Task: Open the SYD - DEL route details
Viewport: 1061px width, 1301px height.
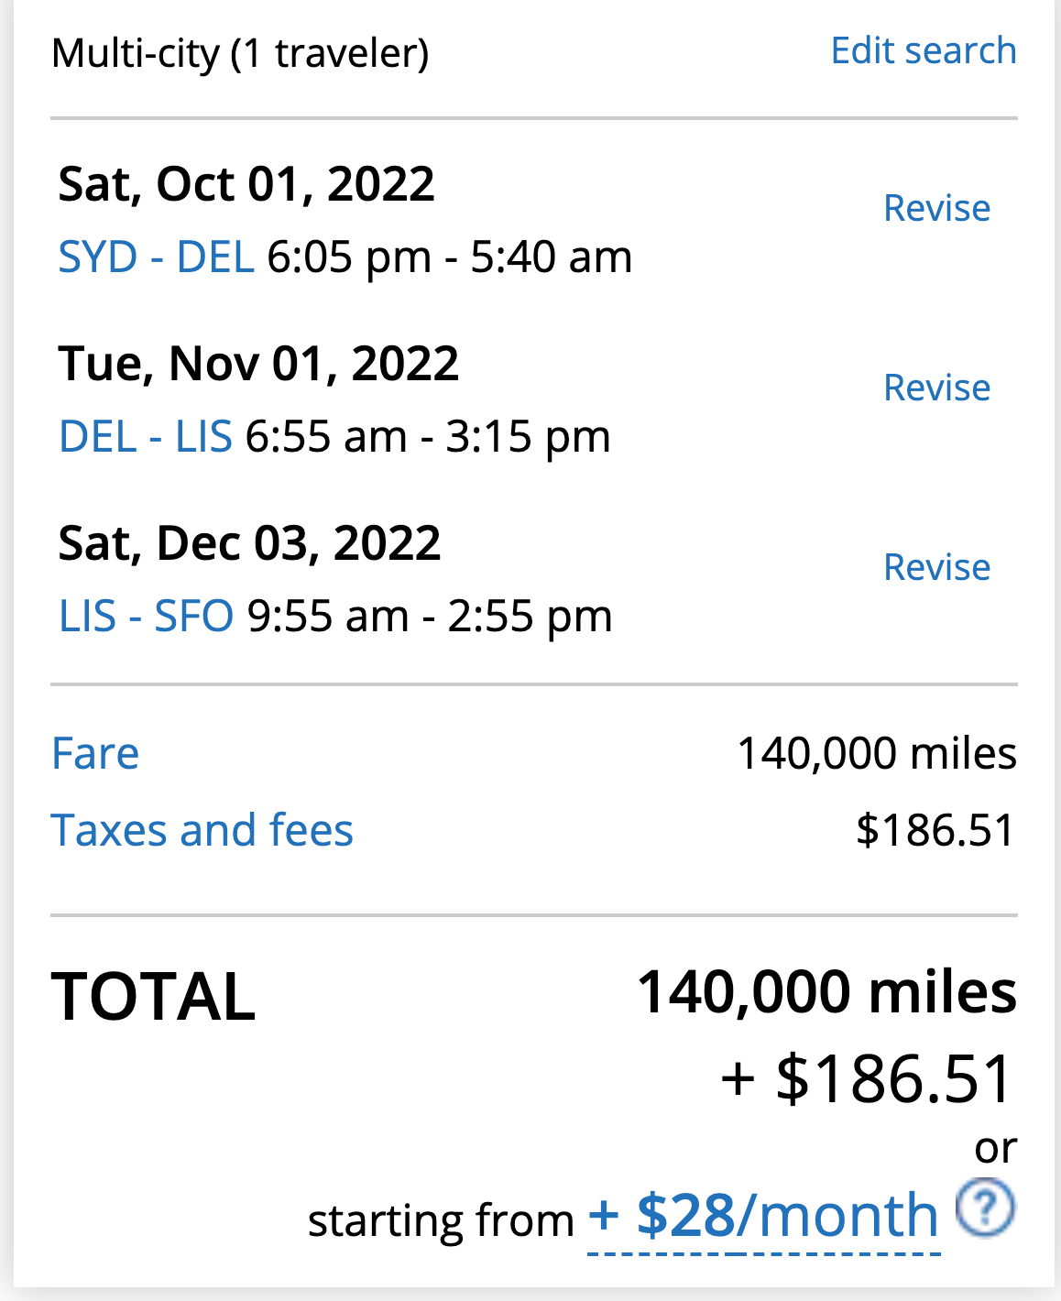Action: pyautogui.click(x=156, y=257)
